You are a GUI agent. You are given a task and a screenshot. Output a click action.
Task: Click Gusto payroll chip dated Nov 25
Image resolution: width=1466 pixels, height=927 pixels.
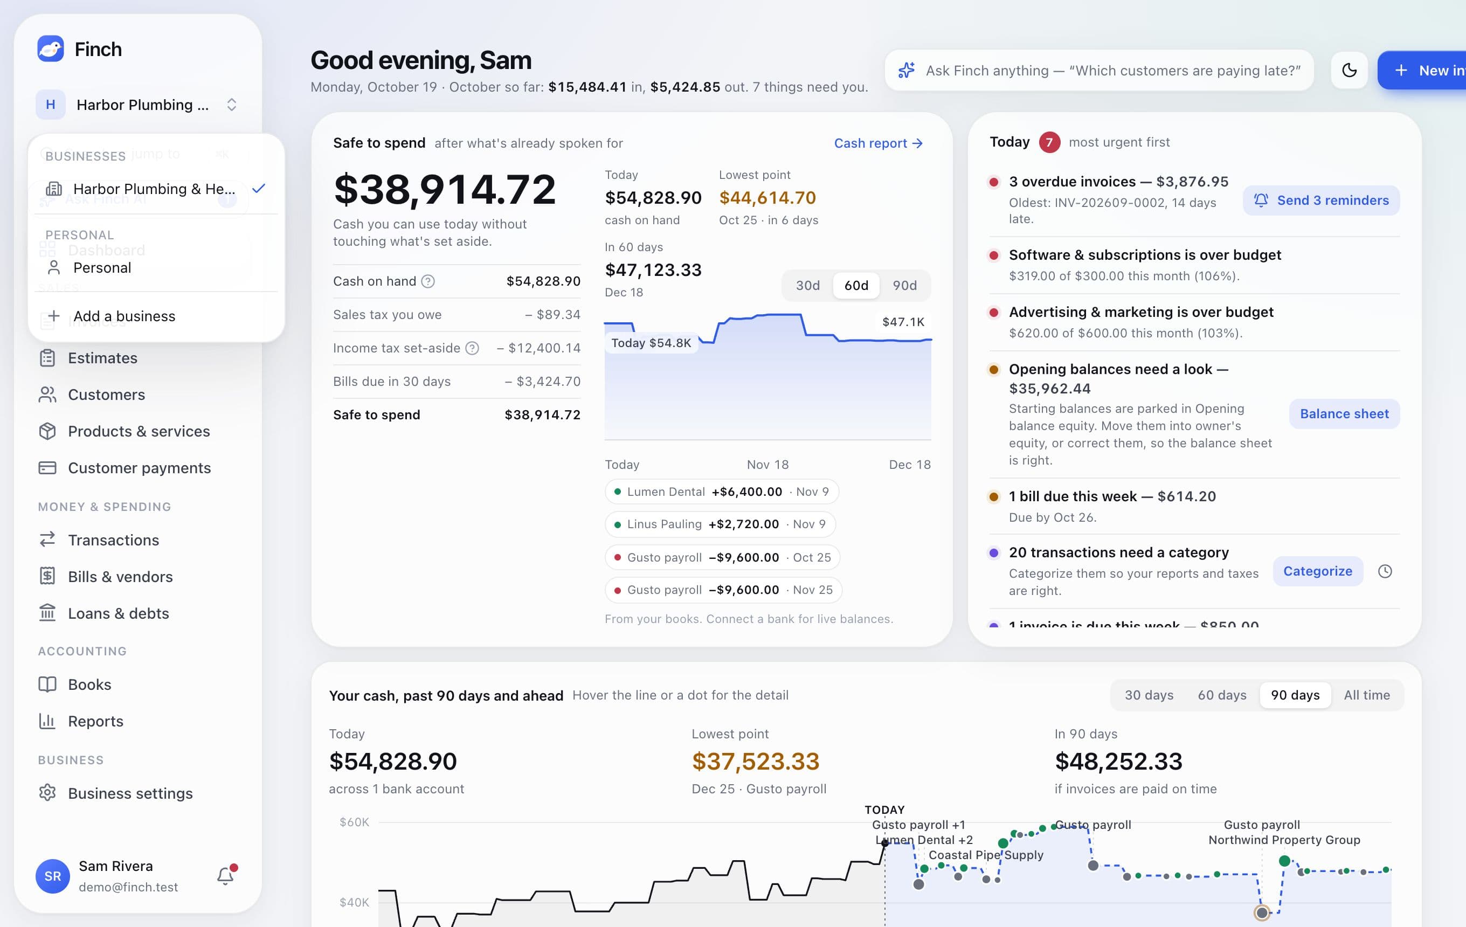724,590
